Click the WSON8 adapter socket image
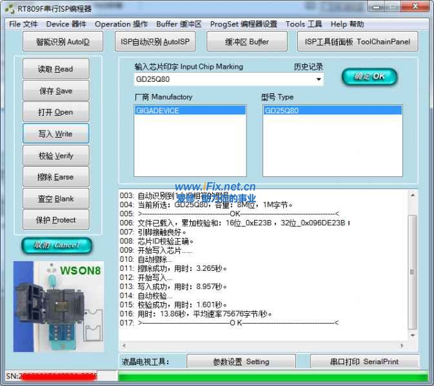The width and height of the screenshot is (434, 386). click(58, 306)
